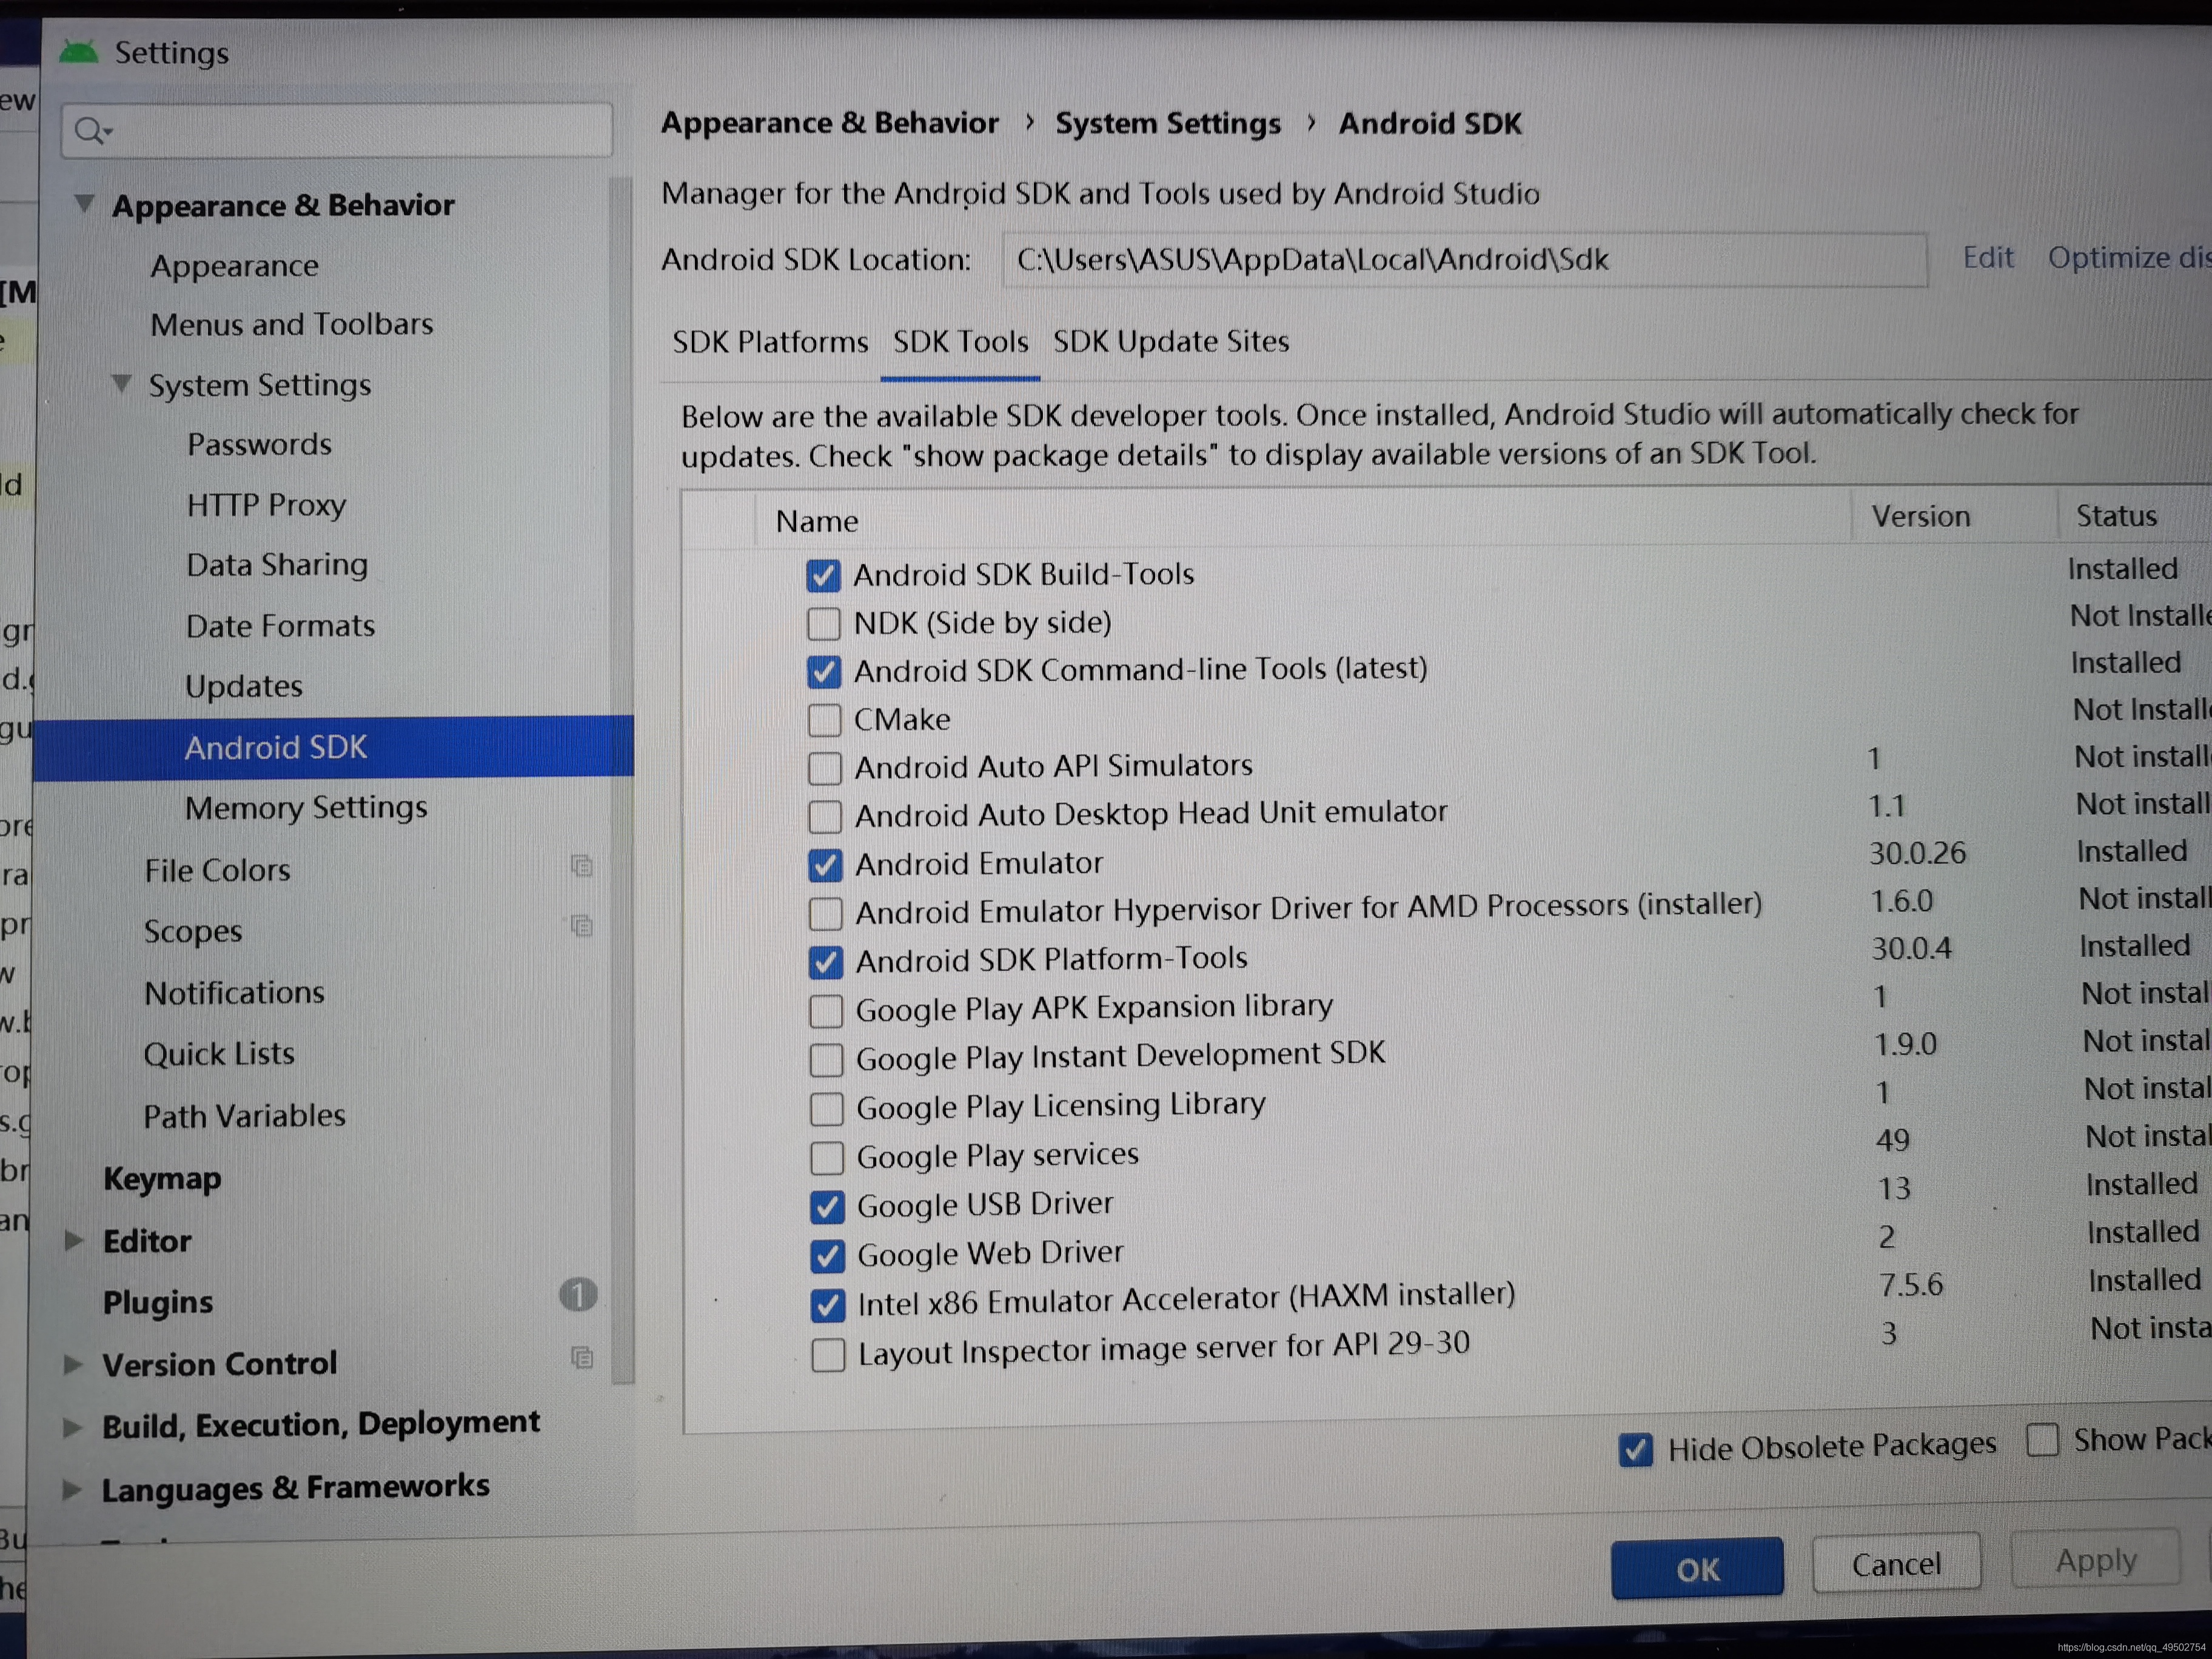Click the Android SDK Location path field
Screen dimensions: 2212x1659
click(1465, 260)
